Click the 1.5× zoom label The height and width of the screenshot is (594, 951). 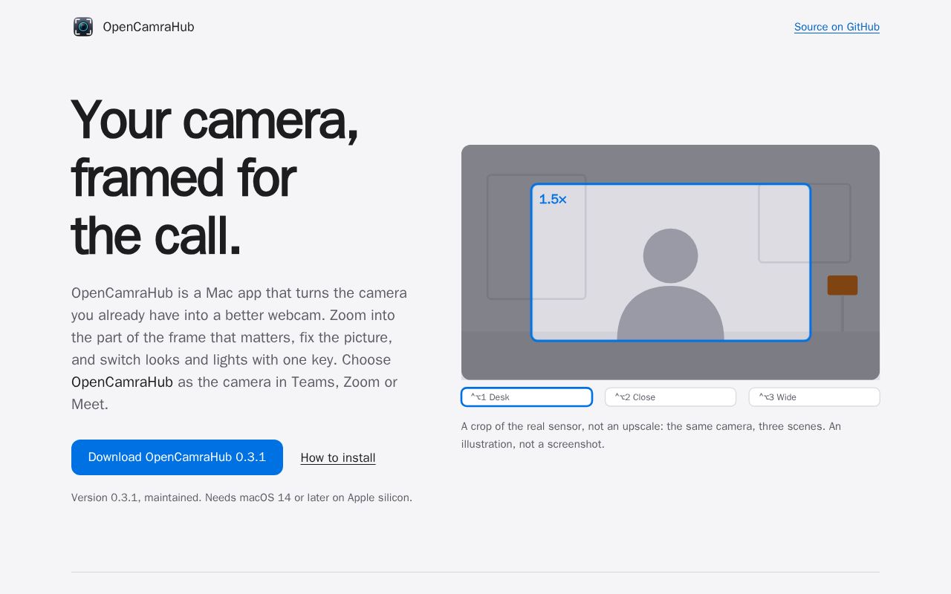click(x=553, y=200)
